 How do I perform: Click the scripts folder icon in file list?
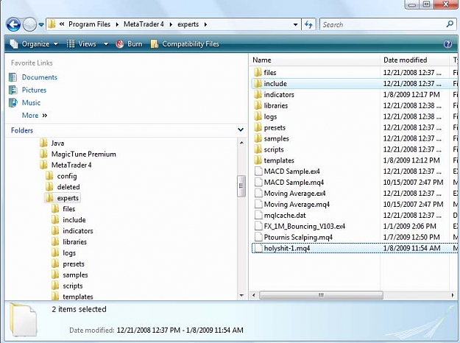pos(258,149)
